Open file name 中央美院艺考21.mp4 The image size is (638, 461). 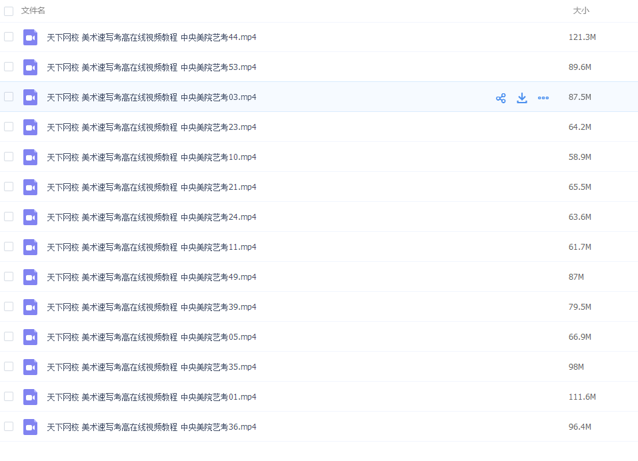[x=151, y=187]
